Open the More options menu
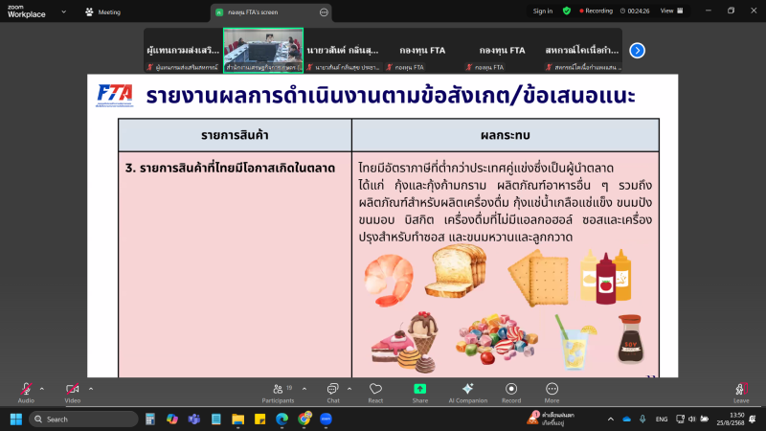 (x=552, y=391)
